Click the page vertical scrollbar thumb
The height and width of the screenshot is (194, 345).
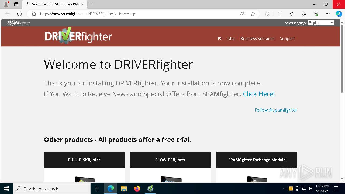[x=342, y=59]
